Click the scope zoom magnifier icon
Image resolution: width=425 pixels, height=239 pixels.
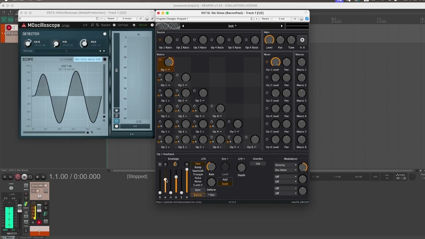[104, 120]
